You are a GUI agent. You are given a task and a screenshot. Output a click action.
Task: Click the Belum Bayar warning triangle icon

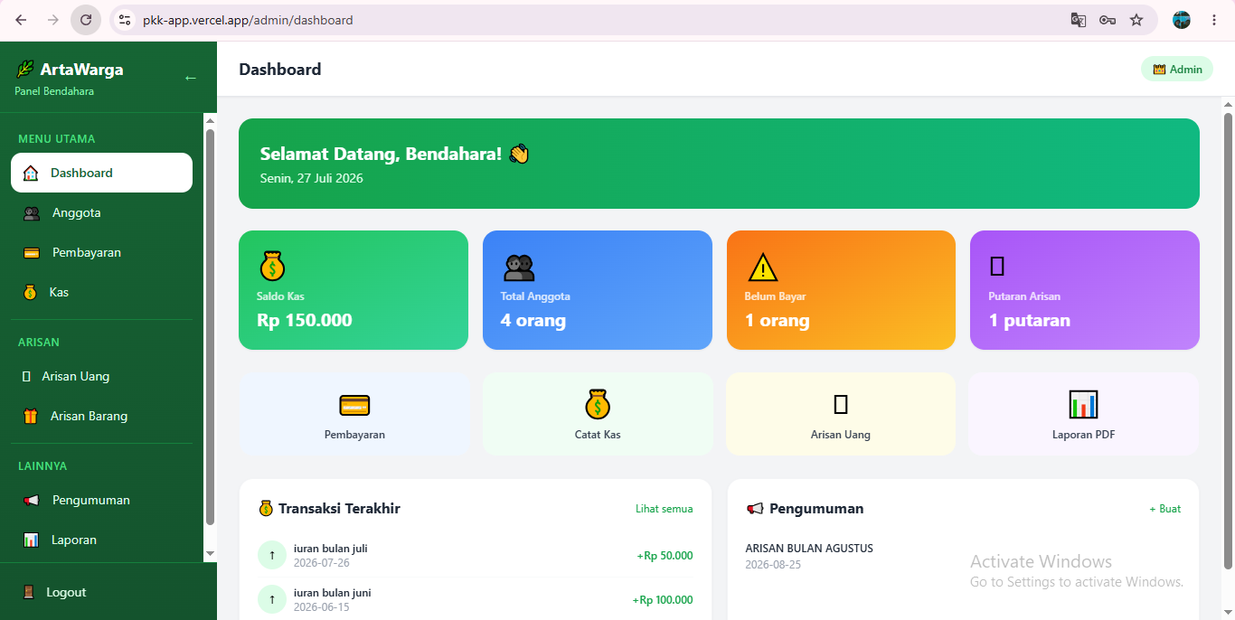[763, 267]
